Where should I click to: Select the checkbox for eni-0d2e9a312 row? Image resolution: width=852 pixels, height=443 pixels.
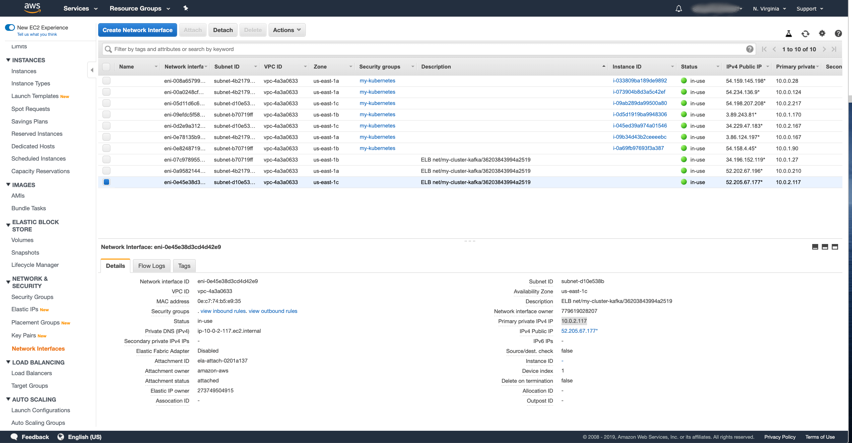coord(106,125)
